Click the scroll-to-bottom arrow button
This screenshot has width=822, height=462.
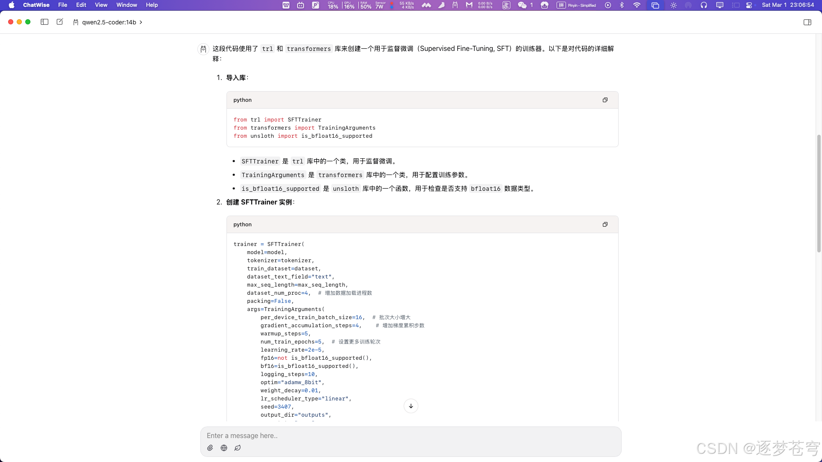(411, 406)
